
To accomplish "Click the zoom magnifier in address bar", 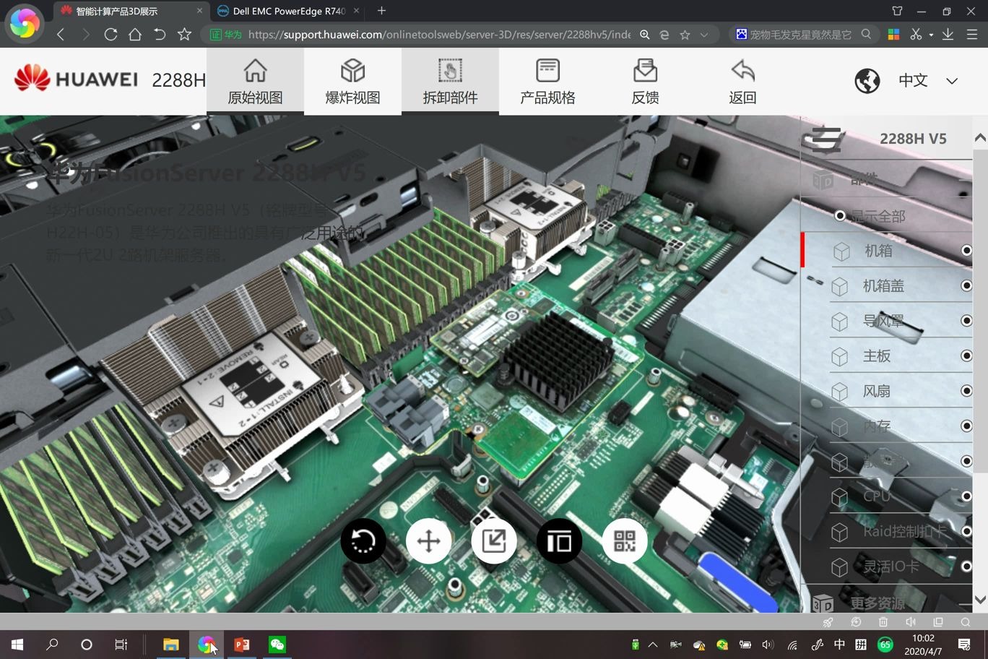I will click(644, 34).
